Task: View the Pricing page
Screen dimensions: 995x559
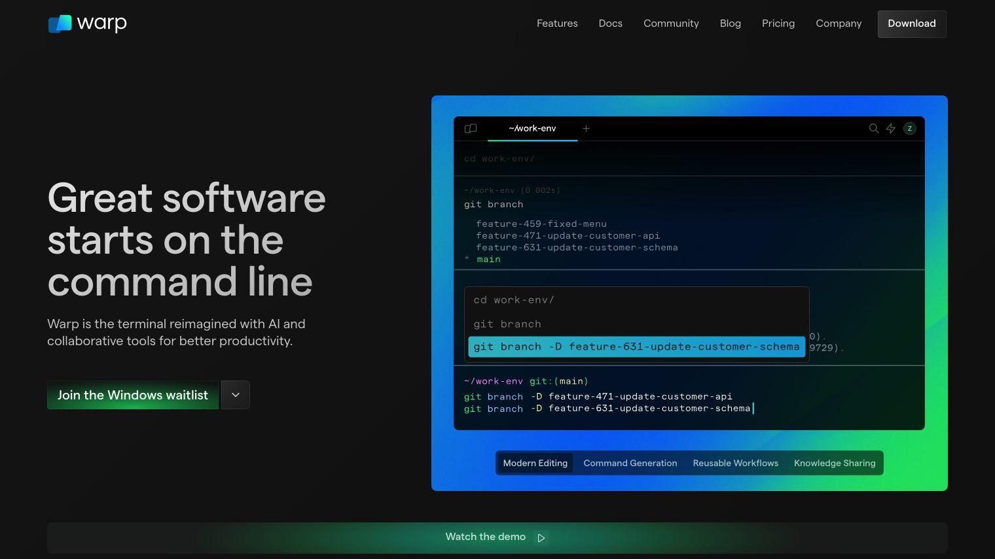Action: [x=778, y=24]
